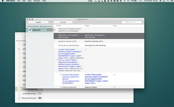Collapse the disclosure triangle of the Adguard link row

(57, 60)
